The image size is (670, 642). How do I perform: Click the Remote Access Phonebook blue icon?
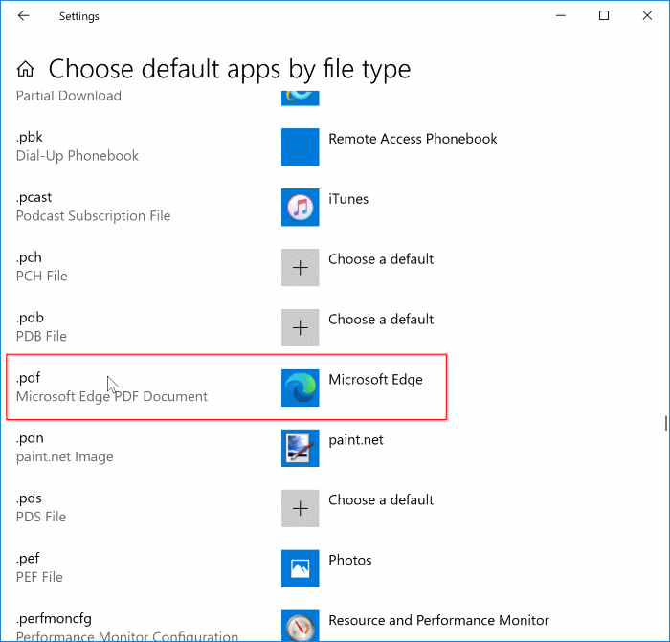pyautogui.click(x=300, y=147)
